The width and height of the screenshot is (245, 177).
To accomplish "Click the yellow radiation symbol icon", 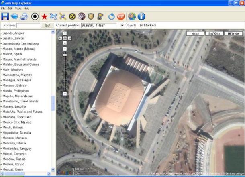I will (72, 16).
